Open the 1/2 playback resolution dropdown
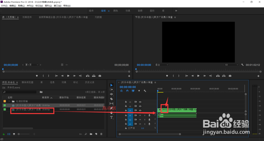Screen dimensions: 264x141 click(x=232, y=65)
